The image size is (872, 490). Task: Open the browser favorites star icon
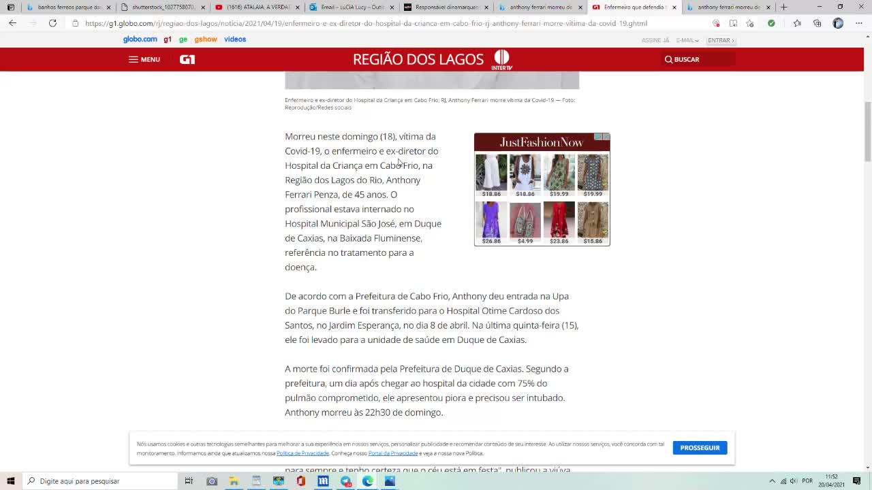[x=797, y=23]
